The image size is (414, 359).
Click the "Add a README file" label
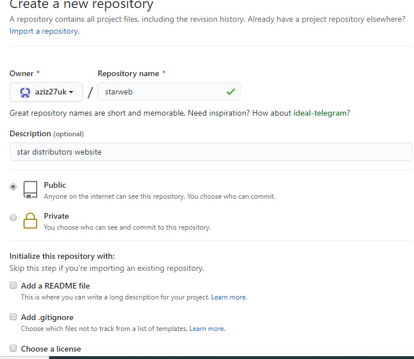56,286
